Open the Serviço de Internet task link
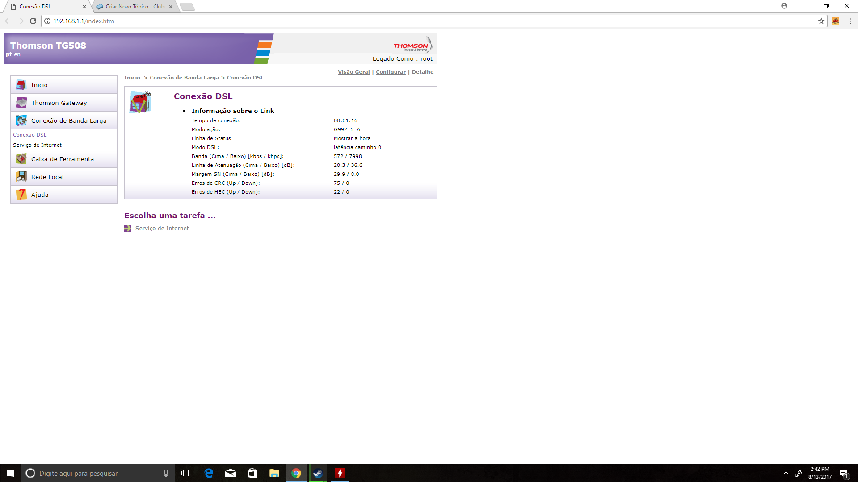This screenshot has height=482, width=858. (x=162, y=229)
